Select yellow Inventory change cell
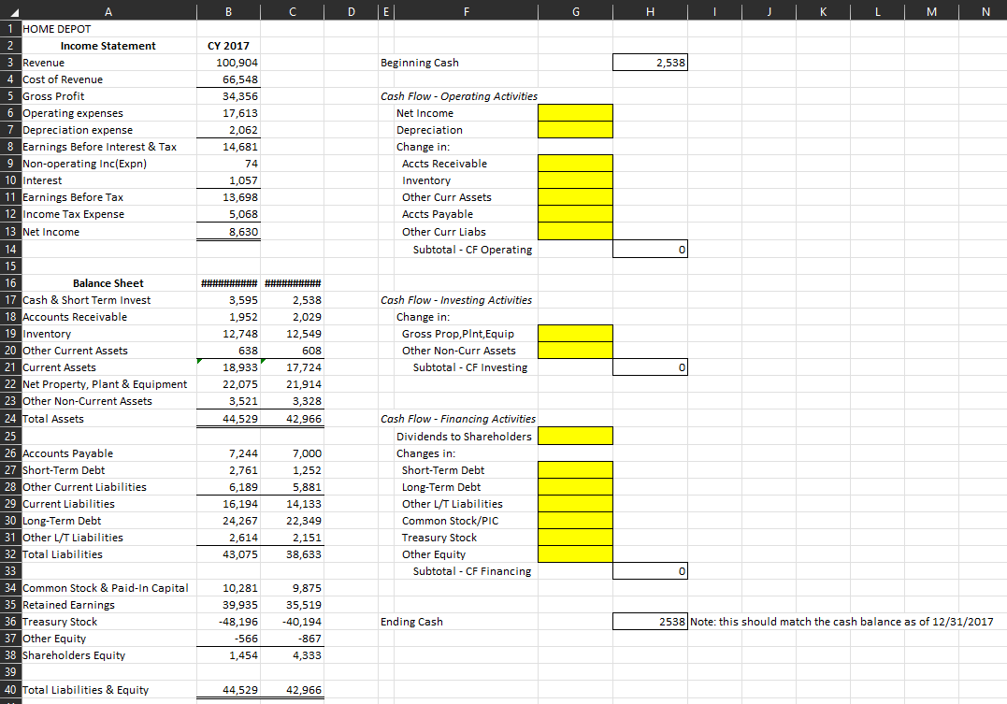 coord(575,180)
